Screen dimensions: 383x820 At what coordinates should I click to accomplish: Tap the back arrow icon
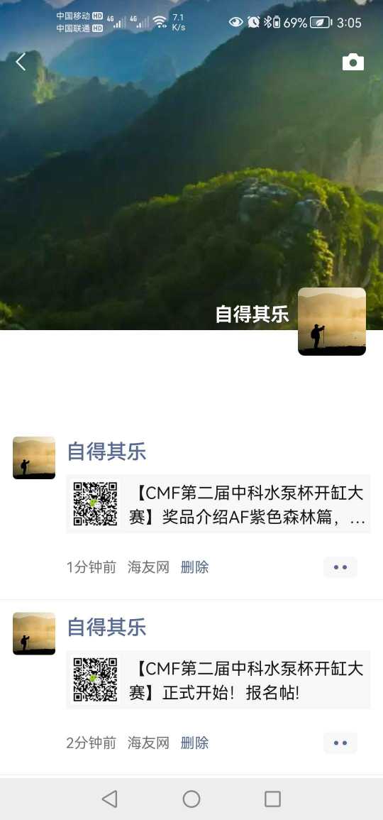coord(21,62)
